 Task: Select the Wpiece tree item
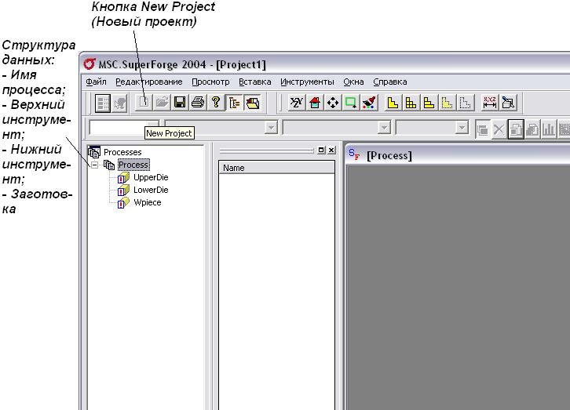148,202
